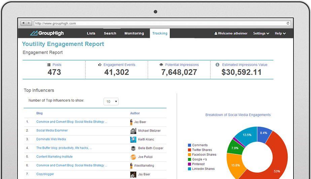Open the Copyblogger blog link
This screenshot has height=179, width=311.
coord(45,174)
